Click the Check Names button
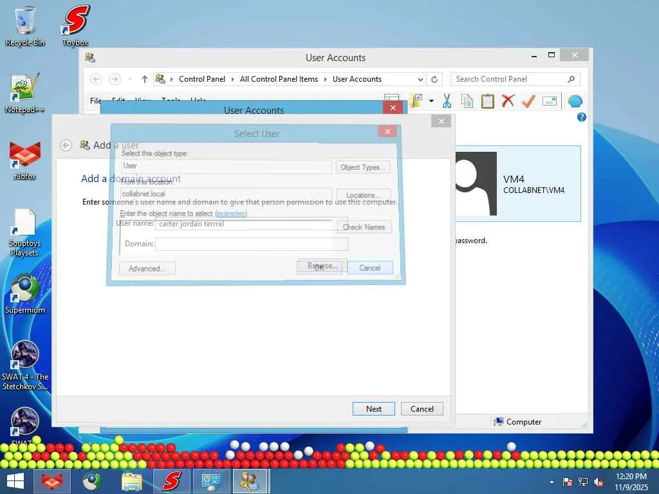Image resolution: width=659 pixels, height=494 pixels. pos(364,227)
